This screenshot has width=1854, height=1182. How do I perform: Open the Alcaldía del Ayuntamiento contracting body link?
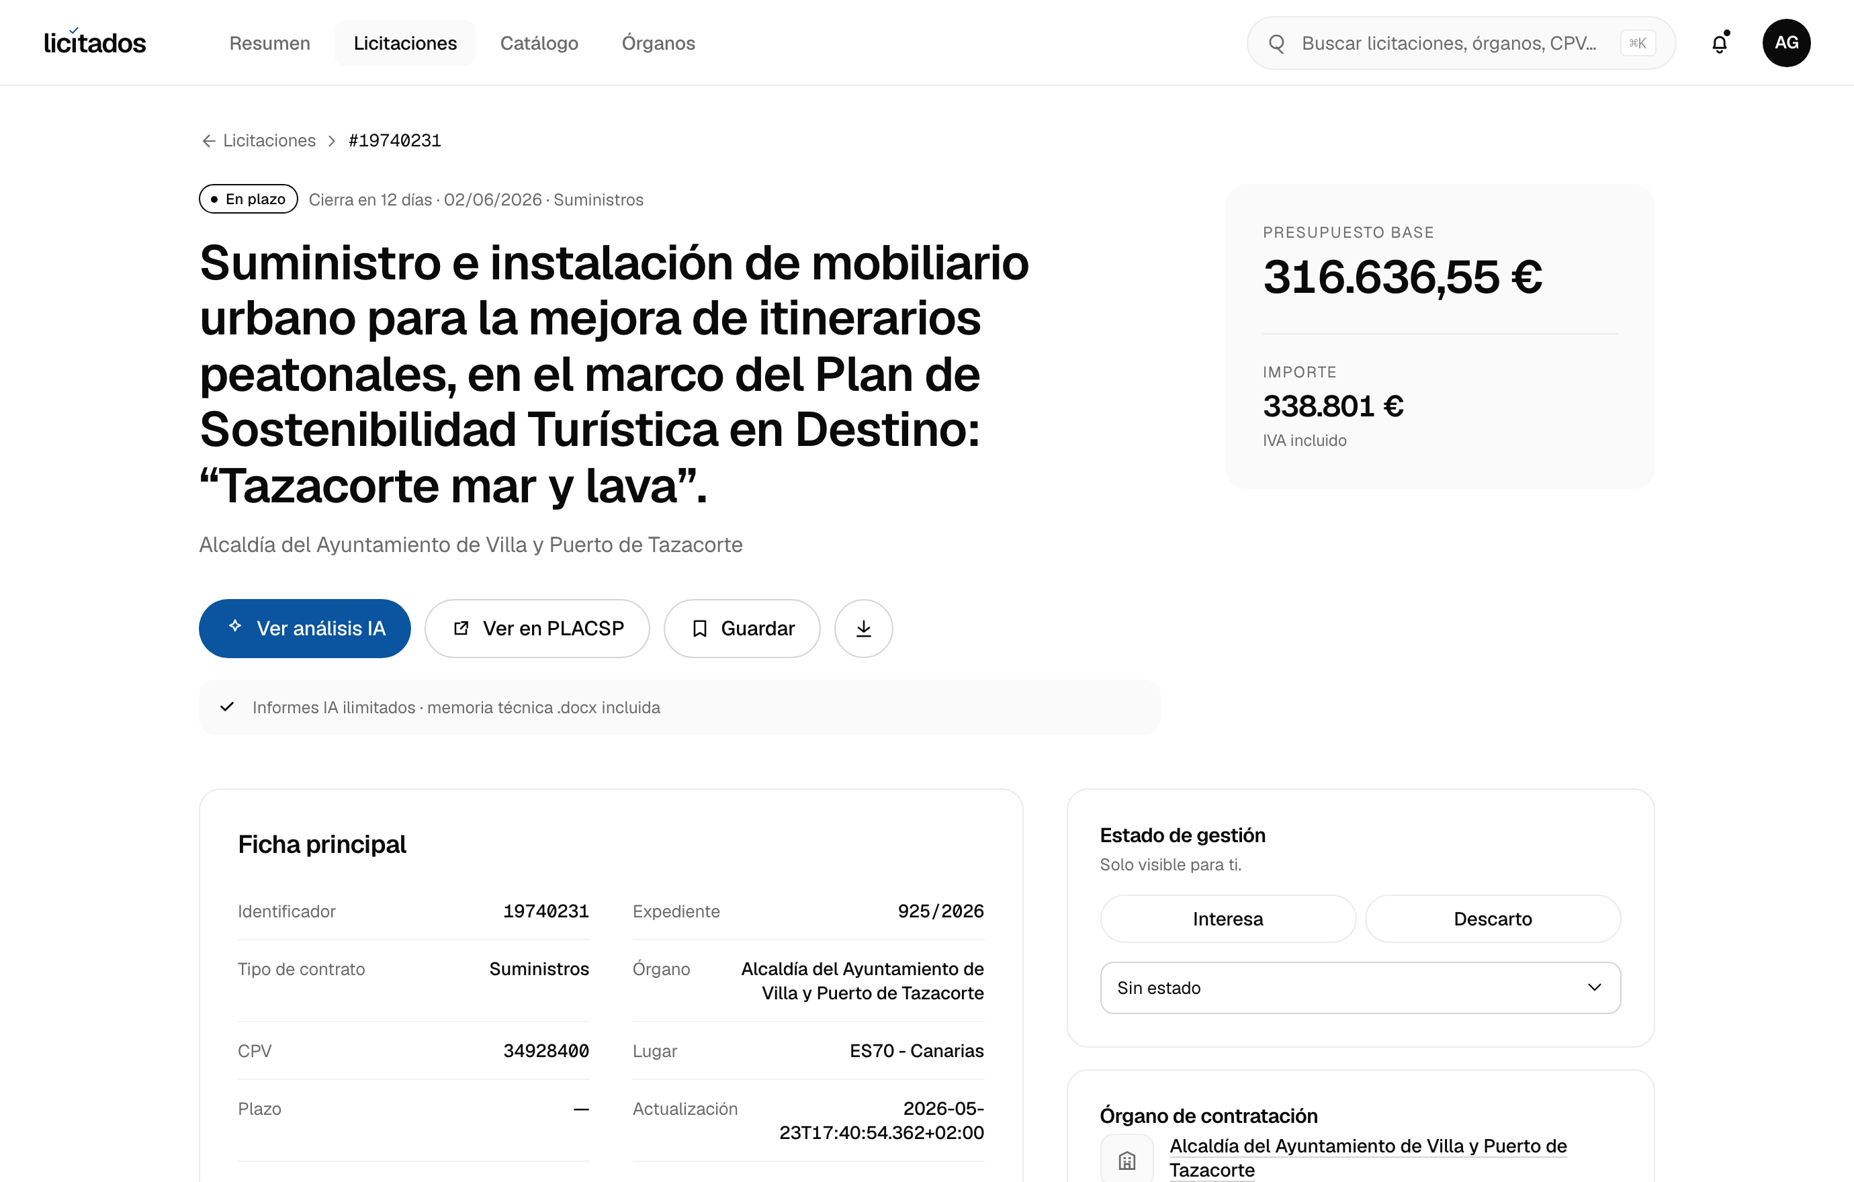click(x=1368, y=1158)
